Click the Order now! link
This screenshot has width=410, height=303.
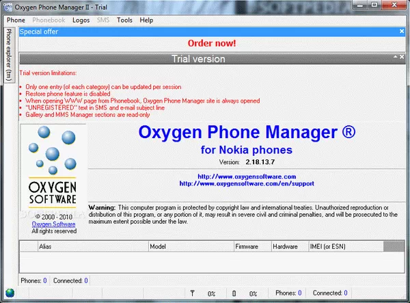[x=212, y=43]
